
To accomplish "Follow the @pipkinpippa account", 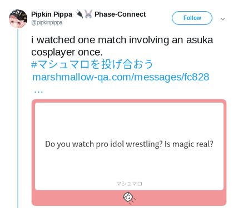I will point(192,18).
